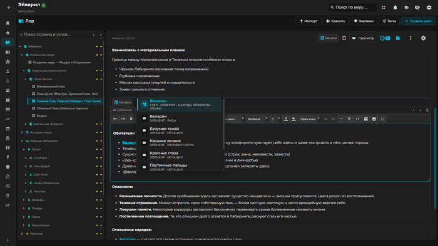
Task: Open the bookmarks icon in left sidebar
Action: pos(8,23)
